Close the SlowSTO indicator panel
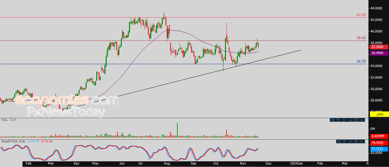Image resolution: width=389 pixels, height=167 pixels. (x=339, y=141)
